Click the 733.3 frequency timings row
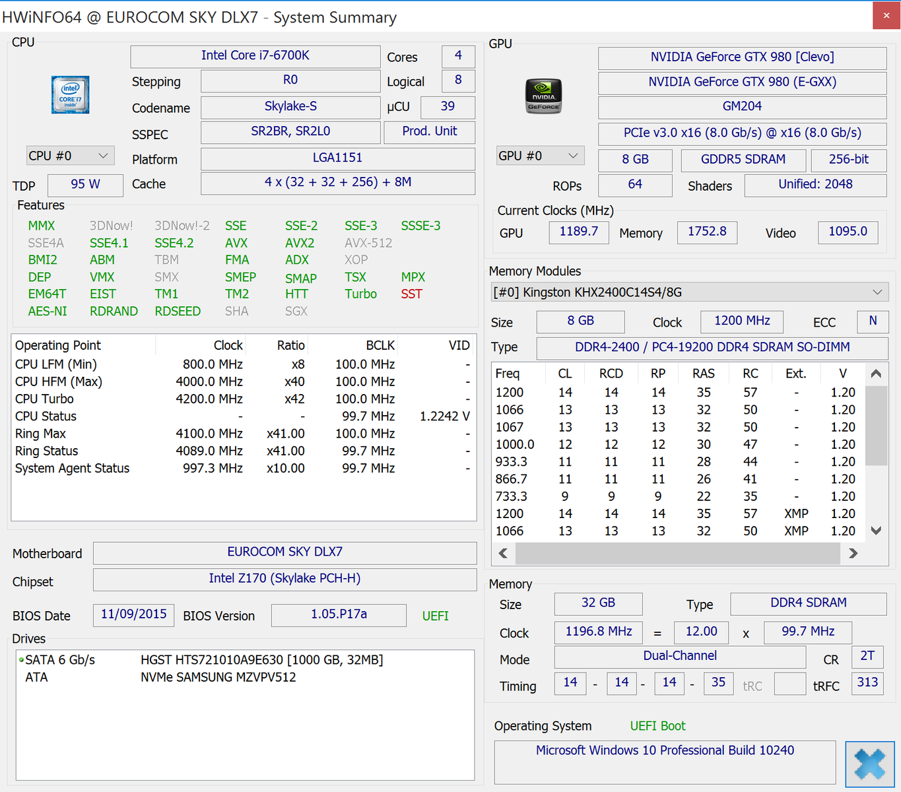 678,496
